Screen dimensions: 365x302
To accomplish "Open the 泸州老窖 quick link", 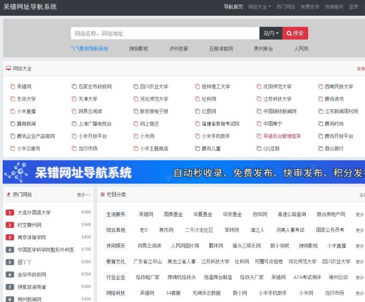I will pos(178,49).
